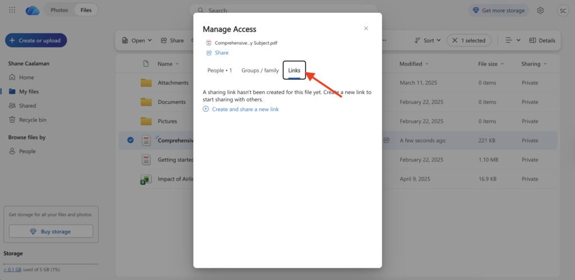Screen dimensions: 575x280
Task: Open the Details pane
Action: (542, 40)
